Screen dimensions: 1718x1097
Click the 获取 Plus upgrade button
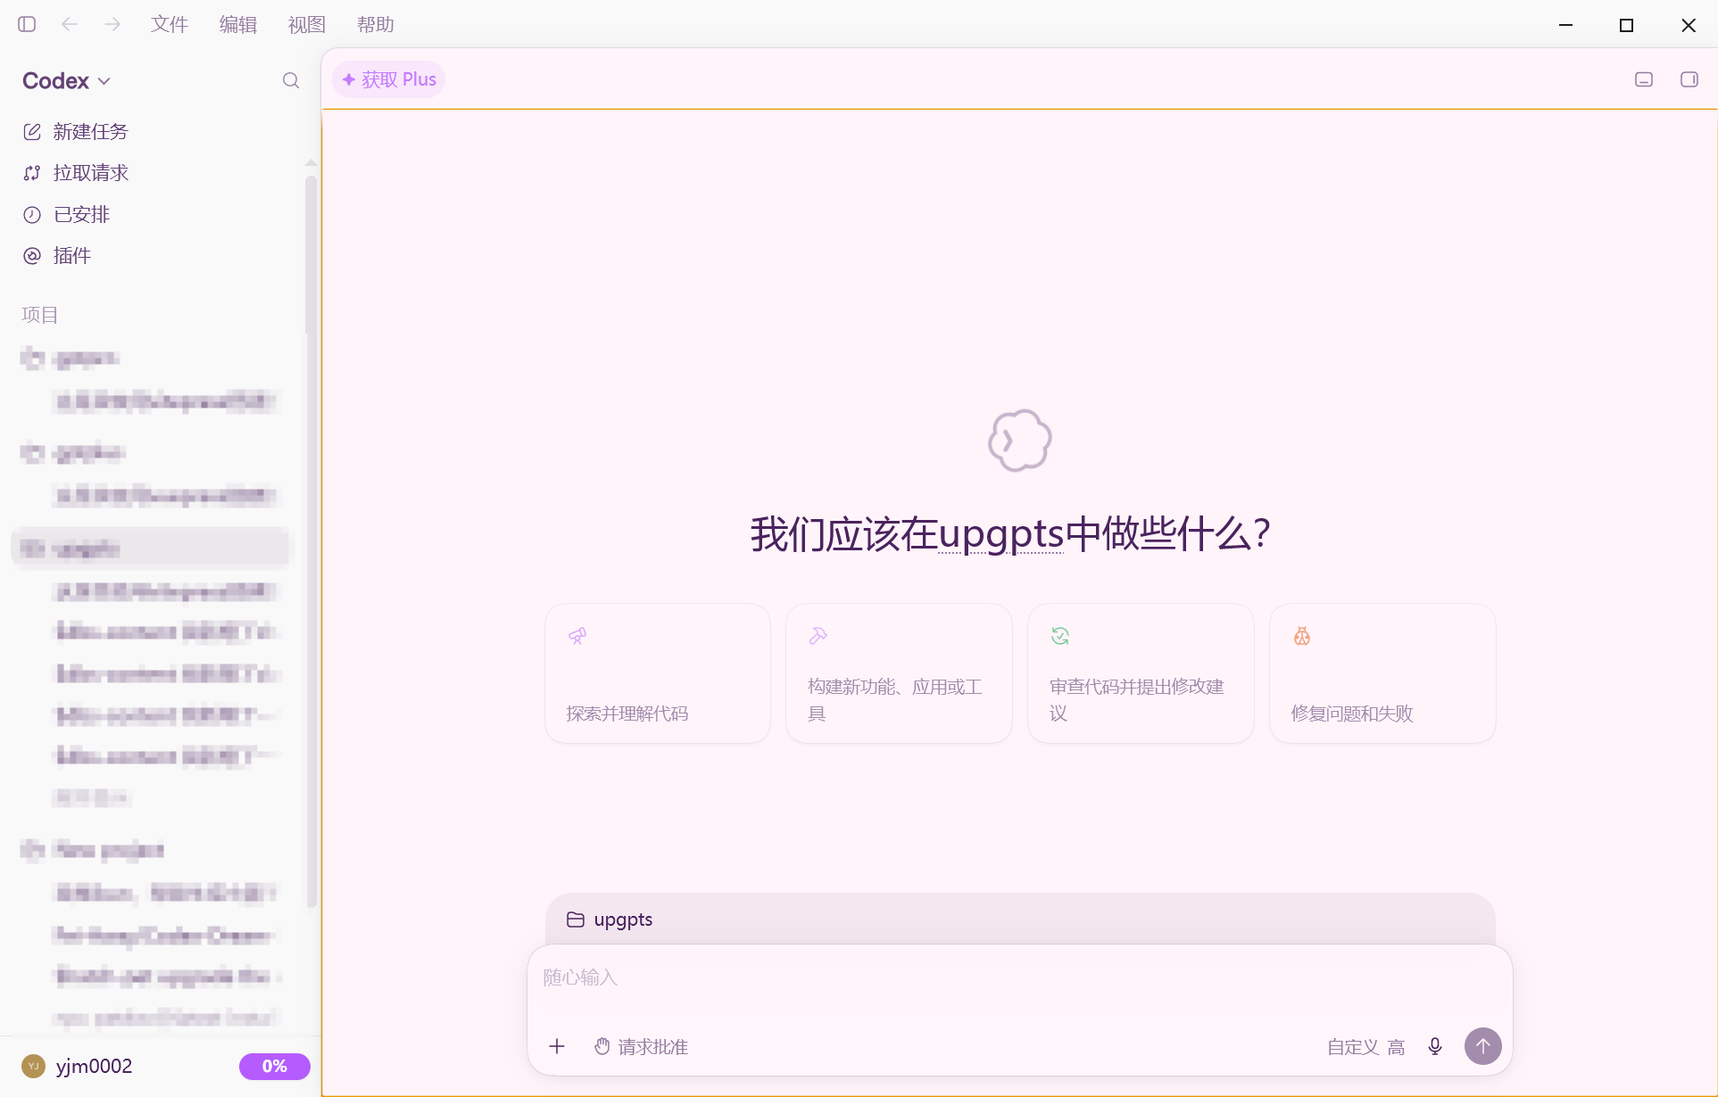click(389, 79)
